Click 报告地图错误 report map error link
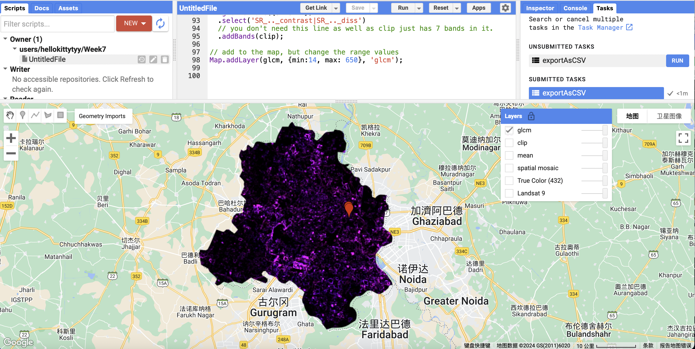695x349 pixels. (675, 346)
